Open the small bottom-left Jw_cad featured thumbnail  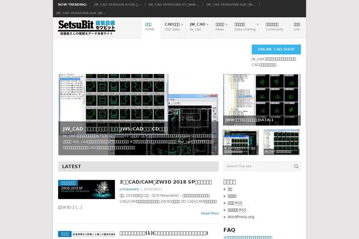pyautogui.click(x=241, y=142)
